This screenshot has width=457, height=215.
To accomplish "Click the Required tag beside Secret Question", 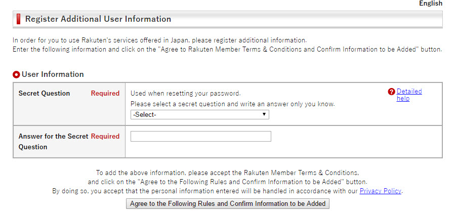I will [x=105, y=94].
